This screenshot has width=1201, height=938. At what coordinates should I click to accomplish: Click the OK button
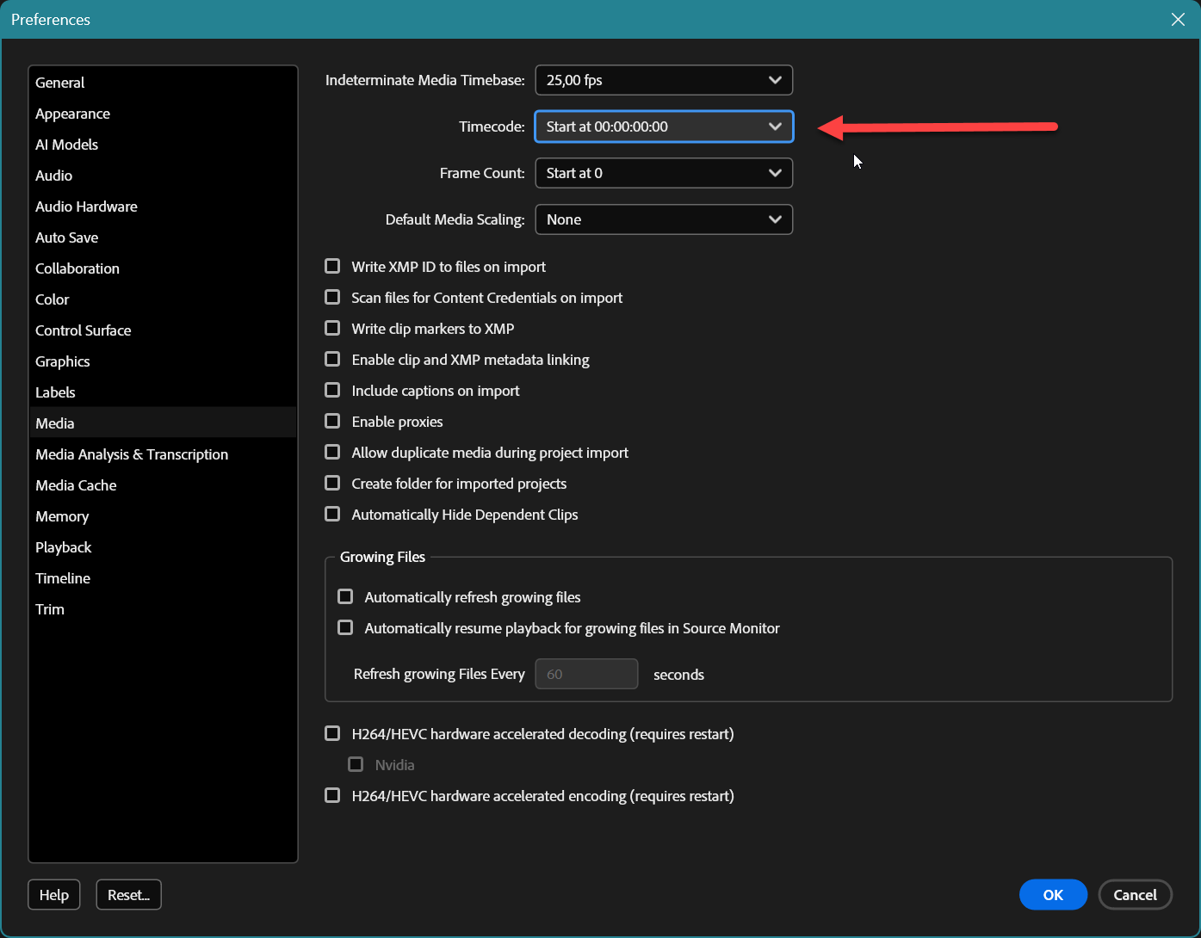(1053, 895)
